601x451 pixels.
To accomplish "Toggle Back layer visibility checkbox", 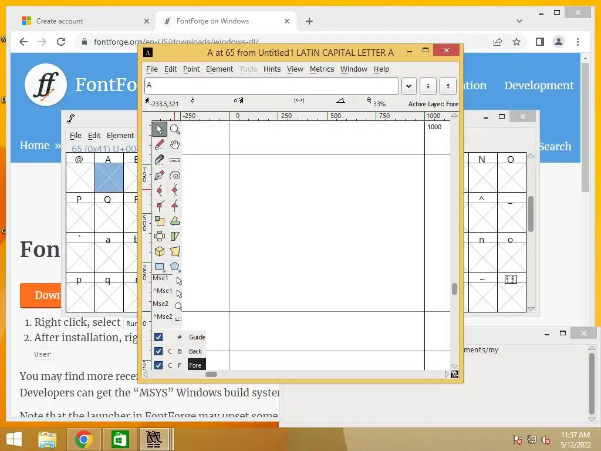I will (x=158, y=351).
